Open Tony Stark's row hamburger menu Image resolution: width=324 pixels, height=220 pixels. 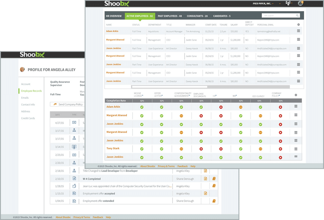296,149
